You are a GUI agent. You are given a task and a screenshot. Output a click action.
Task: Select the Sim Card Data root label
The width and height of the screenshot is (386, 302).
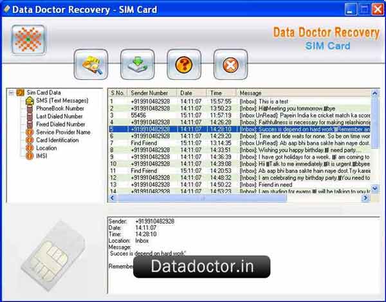tap(44, 93)
